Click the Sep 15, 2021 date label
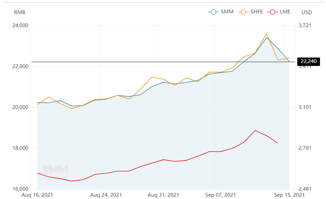This screenshot has height=199, width=326. pyautogui.click(x=289, y=195)
